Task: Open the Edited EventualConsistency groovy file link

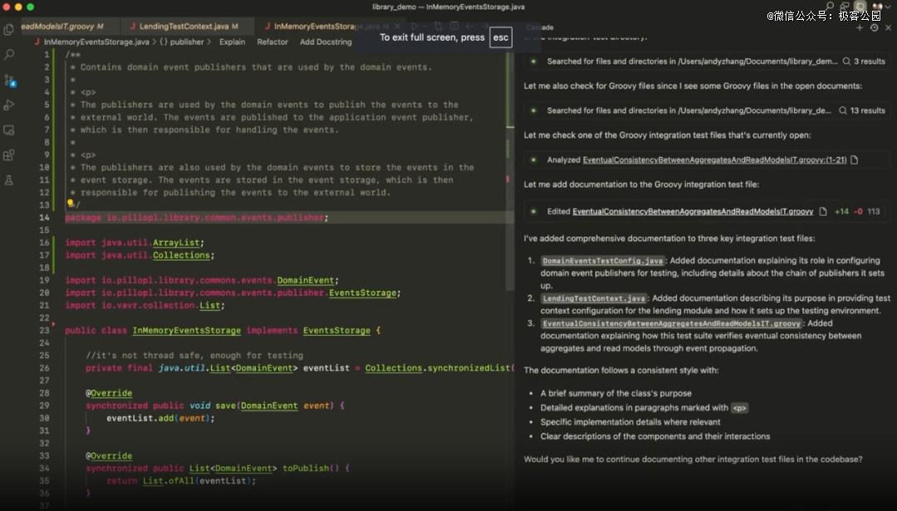Action: tap(693, 212)
